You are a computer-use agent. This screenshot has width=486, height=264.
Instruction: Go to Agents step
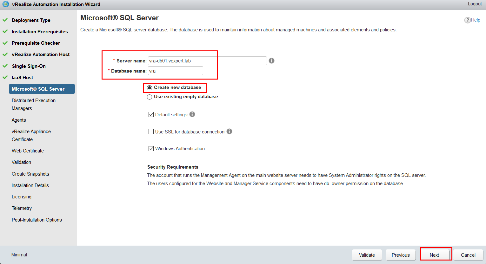[x=19, y=120]
